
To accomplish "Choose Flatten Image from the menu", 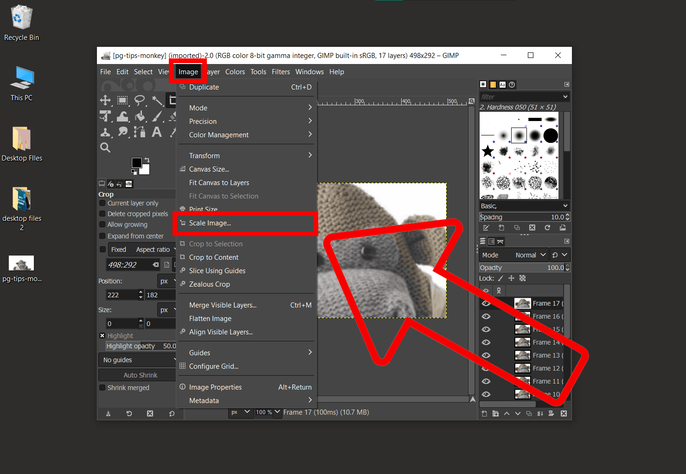I will click(210, 318).
